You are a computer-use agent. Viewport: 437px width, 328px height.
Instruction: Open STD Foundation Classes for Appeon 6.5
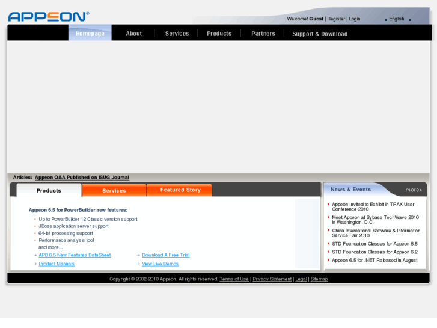(374, 244)
